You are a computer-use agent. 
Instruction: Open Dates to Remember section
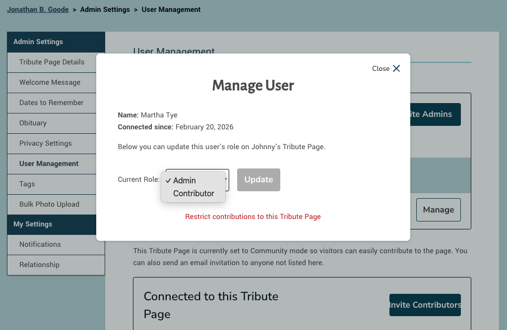52,103
